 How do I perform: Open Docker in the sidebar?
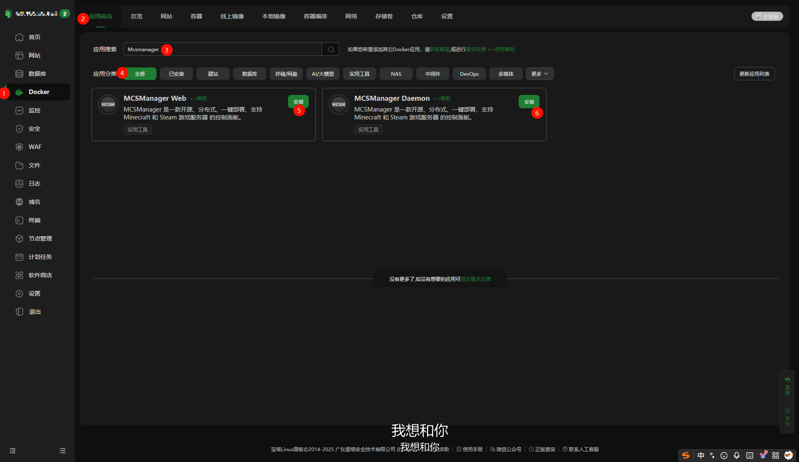click(x=38, y=92)
